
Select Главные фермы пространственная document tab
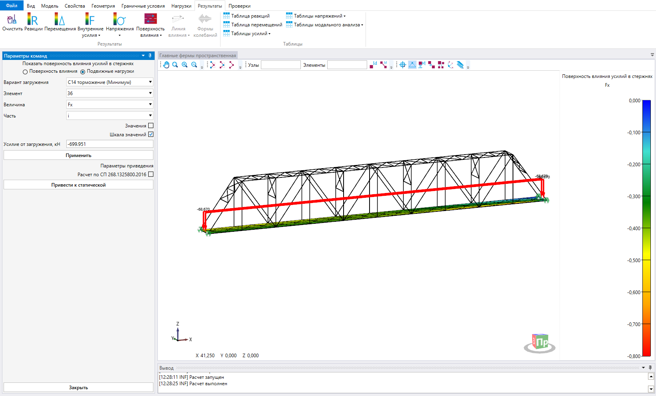pos(198,56)
